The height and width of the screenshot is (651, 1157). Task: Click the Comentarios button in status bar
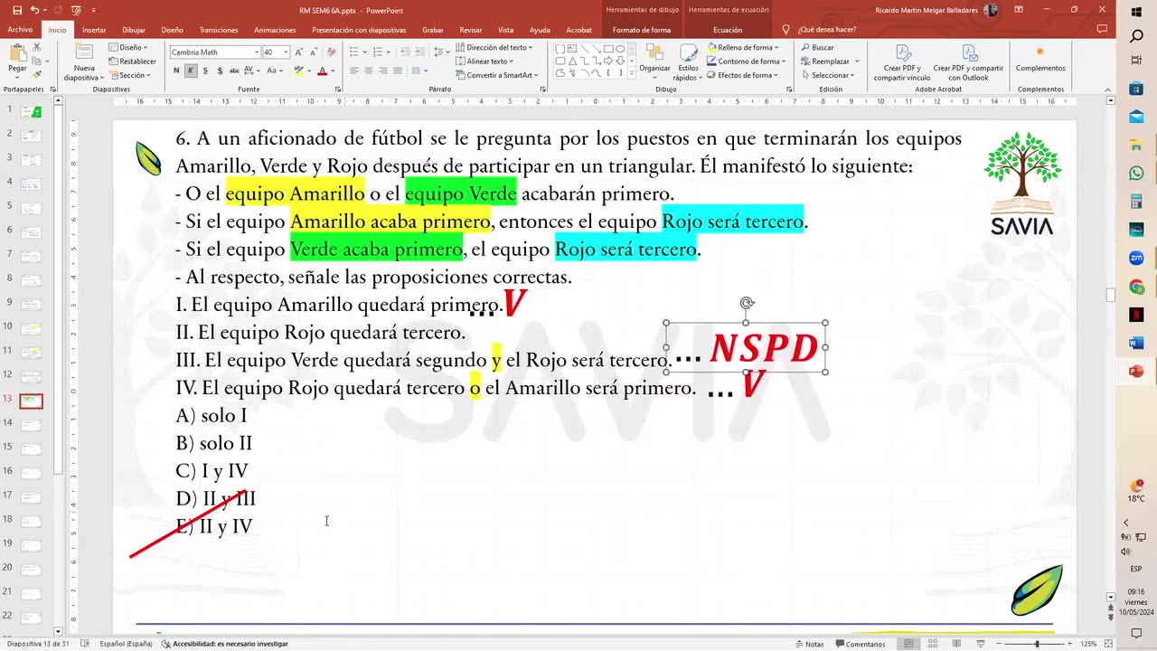pyautogui.click(x=860, y=644)
